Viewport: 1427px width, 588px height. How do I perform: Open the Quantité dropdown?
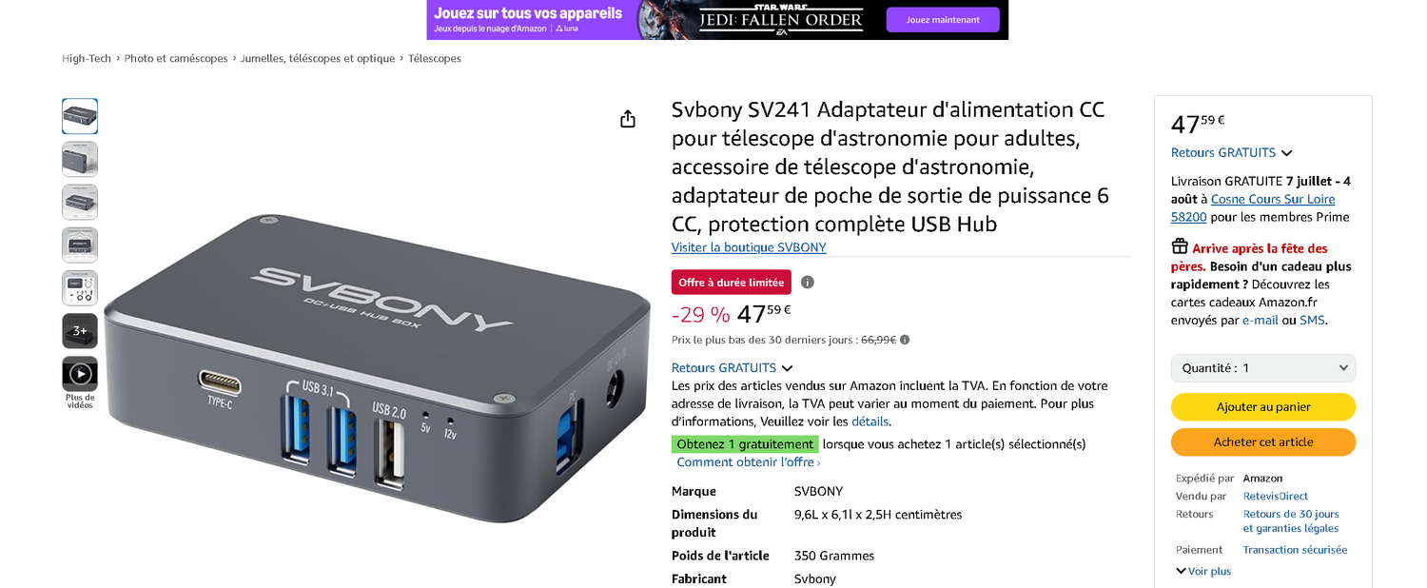(x=1263, y=368)
